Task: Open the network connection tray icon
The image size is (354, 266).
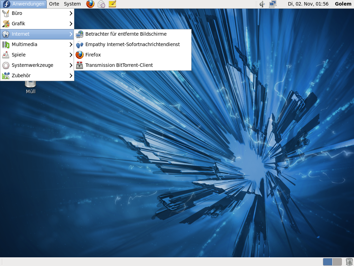Action: pos(273,4)
